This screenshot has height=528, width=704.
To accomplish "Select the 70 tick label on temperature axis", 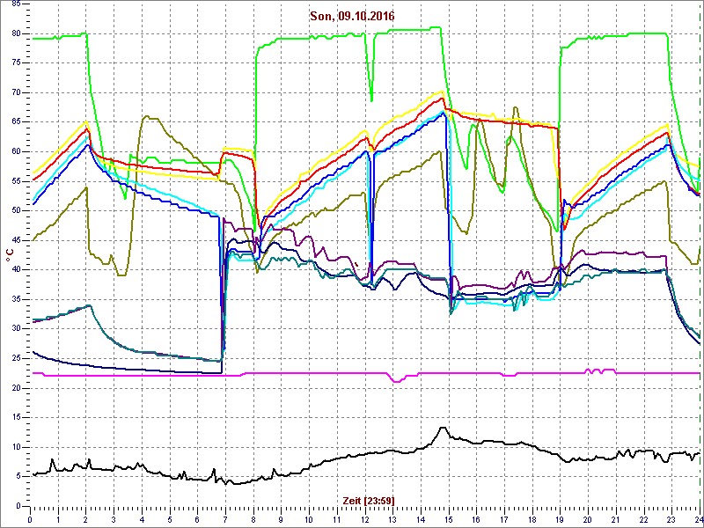I will point(15,93).
